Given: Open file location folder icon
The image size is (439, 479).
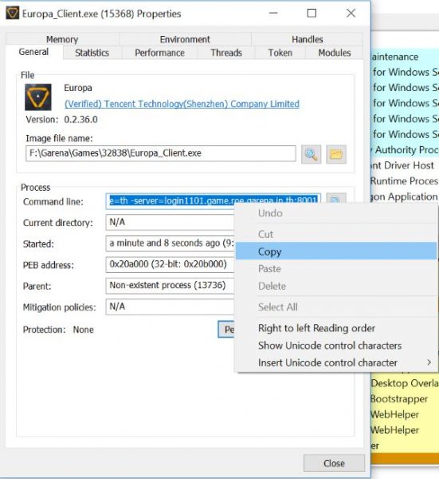Looking at the screenshot, I should click(x=336, y=154).
